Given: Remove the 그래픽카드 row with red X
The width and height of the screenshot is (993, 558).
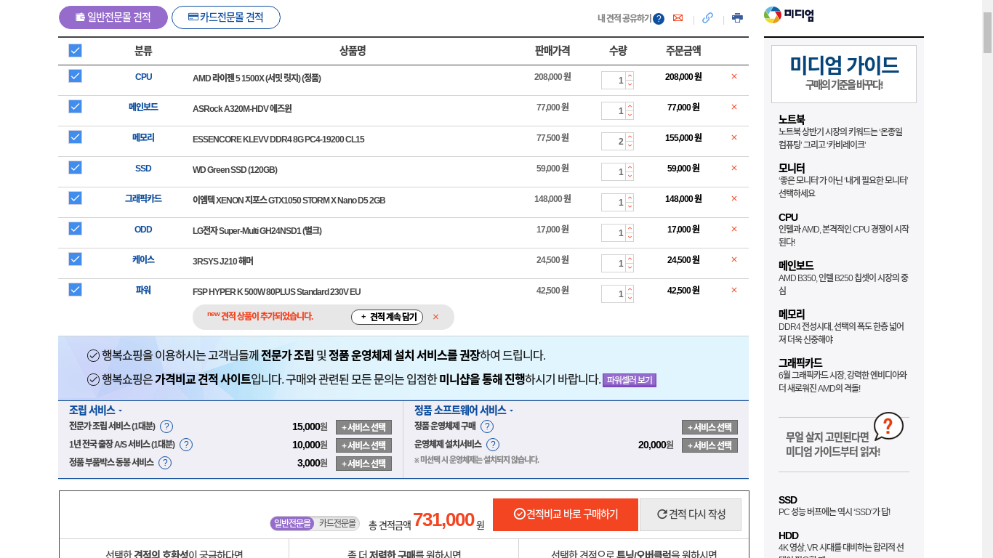Looking at the screenshot, I should [734, 198].
